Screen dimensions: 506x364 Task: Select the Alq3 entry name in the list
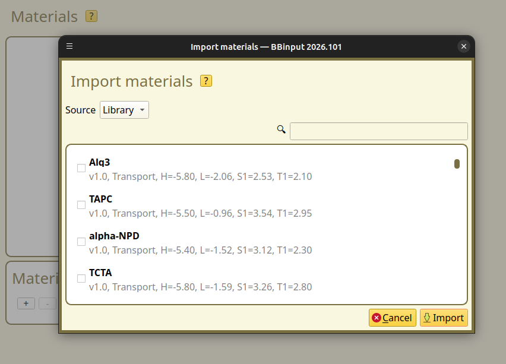(100, 162)
